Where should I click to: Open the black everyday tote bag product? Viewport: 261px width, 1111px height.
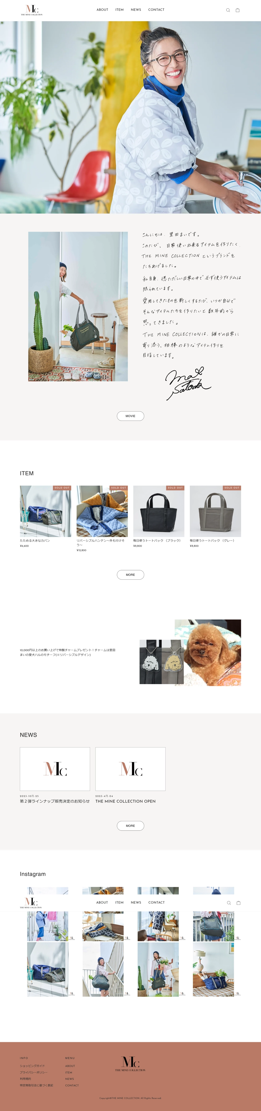(x=159, y=516)
